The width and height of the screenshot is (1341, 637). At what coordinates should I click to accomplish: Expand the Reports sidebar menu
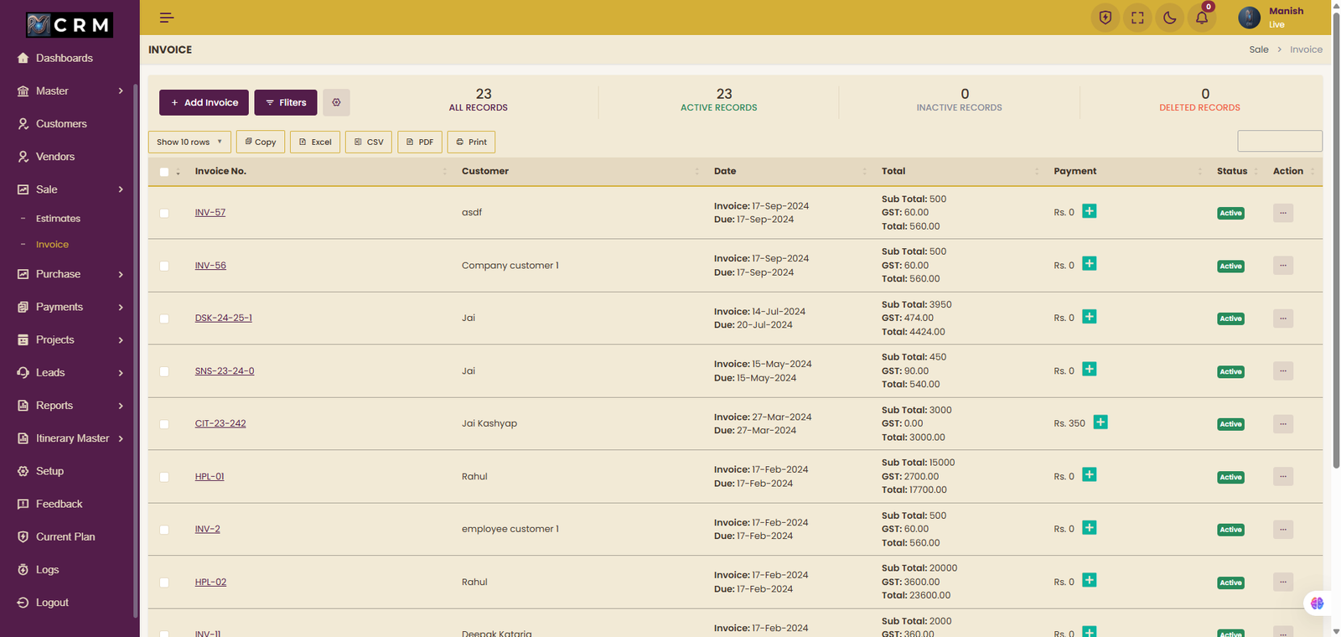(x=70, y=406)
